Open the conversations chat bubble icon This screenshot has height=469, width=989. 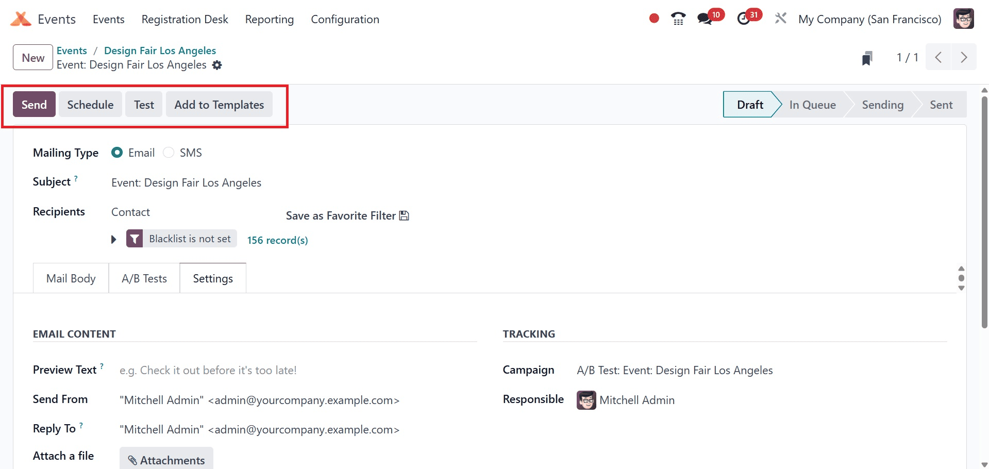coord(704,19)
